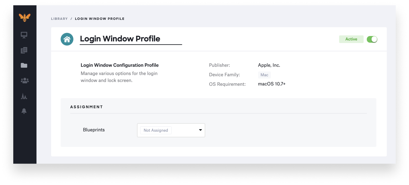Select LOGIN WINDOW PROFILE breadcrumb item
This screenshot has width=409, height=185.
(x=100, y=19)
